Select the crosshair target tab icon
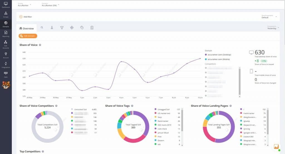Image resolution: width=285 pixels, height=154 pixels. pyautogui.click(x=72, y=28)
